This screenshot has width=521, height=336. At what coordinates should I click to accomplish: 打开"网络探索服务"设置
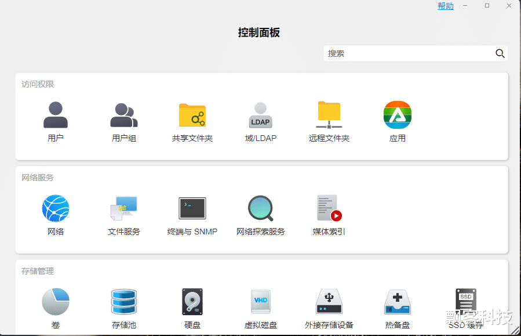[260, 208]
